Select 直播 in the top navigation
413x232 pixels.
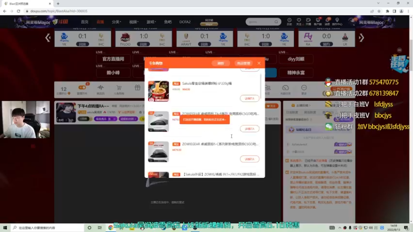pos(100,22)
